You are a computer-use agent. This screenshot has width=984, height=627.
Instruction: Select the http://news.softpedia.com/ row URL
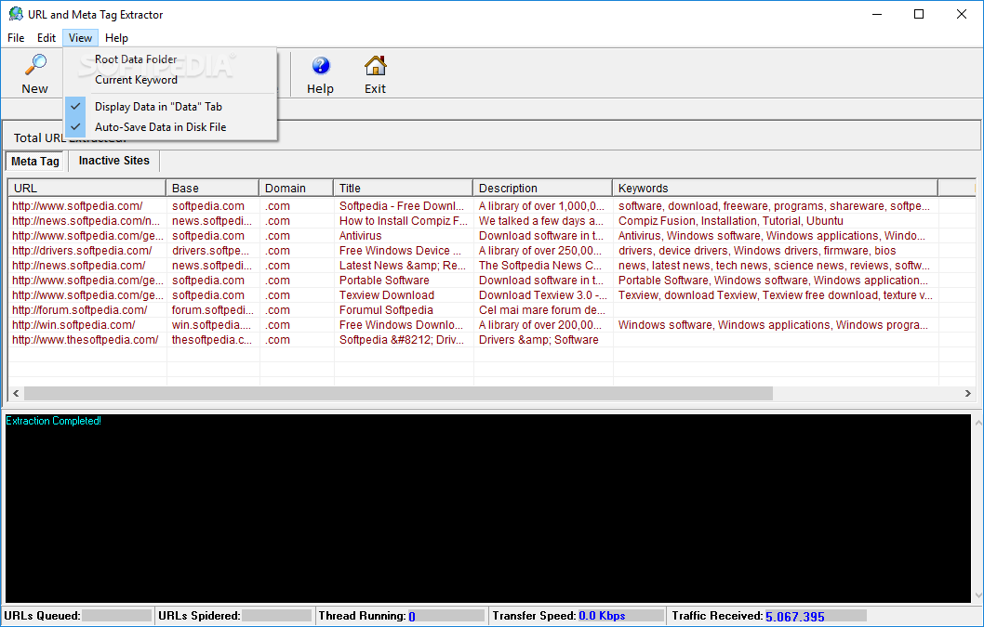(78, 266)
